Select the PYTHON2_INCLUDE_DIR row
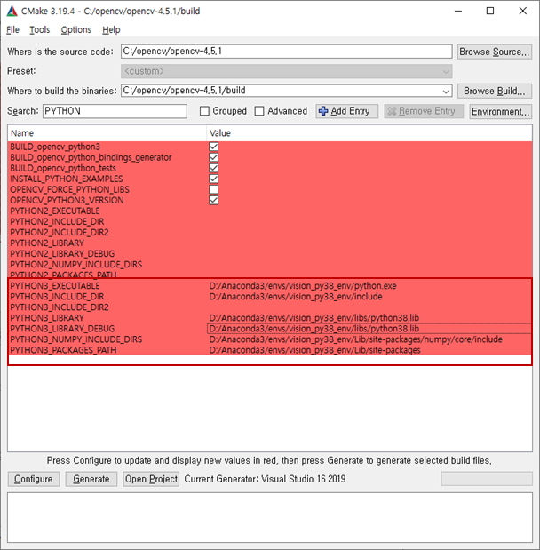The height and width of the screenshot is (550, 540). click(x=270, y=221)
